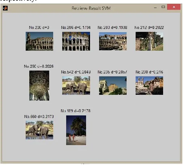
Task: Select the No.189 beach palm thumbnail
Action: pyautogui.click(x=76, y=130)
